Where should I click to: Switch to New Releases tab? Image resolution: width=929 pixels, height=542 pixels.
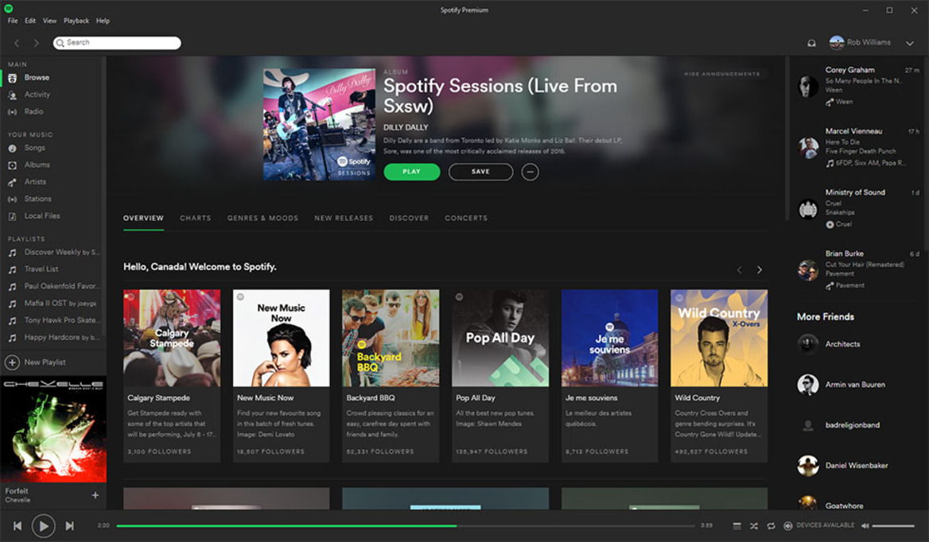[x=344, y=219]
